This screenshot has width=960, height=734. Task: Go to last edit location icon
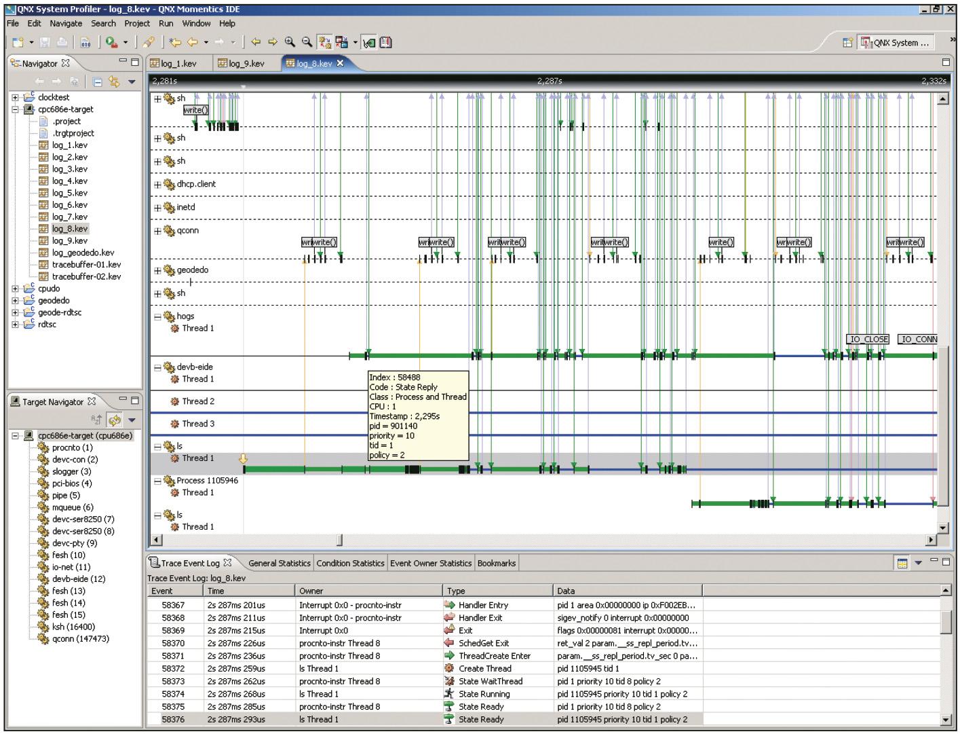pyautogui.click(x=175, y=43)
